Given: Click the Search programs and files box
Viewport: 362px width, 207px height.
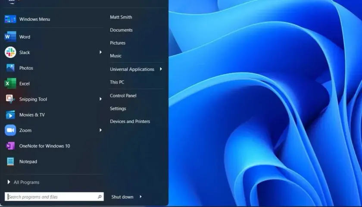Looking at the screenshot, I should 54,197.
